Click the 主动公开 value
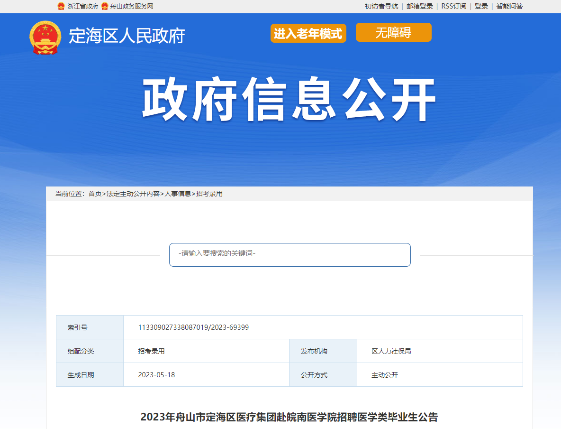561x429 pixels. click(x=385, y=375)
